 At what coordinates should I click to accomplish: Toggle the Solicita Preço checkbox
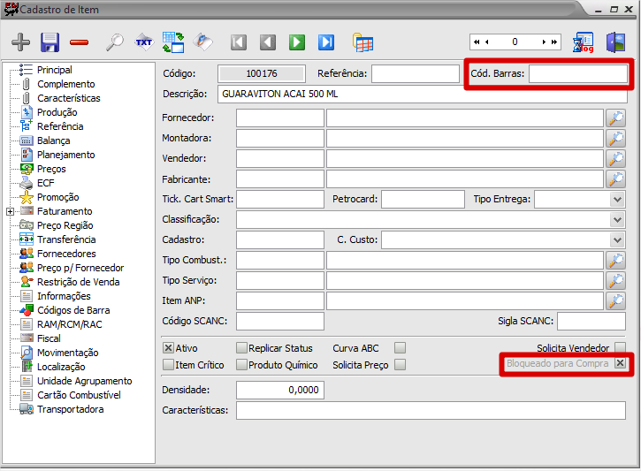click(x=401, y=365)
